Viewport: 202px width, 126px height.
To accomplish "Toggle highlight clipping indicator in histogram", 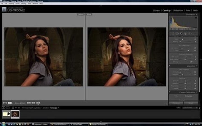I will (196, 18).
